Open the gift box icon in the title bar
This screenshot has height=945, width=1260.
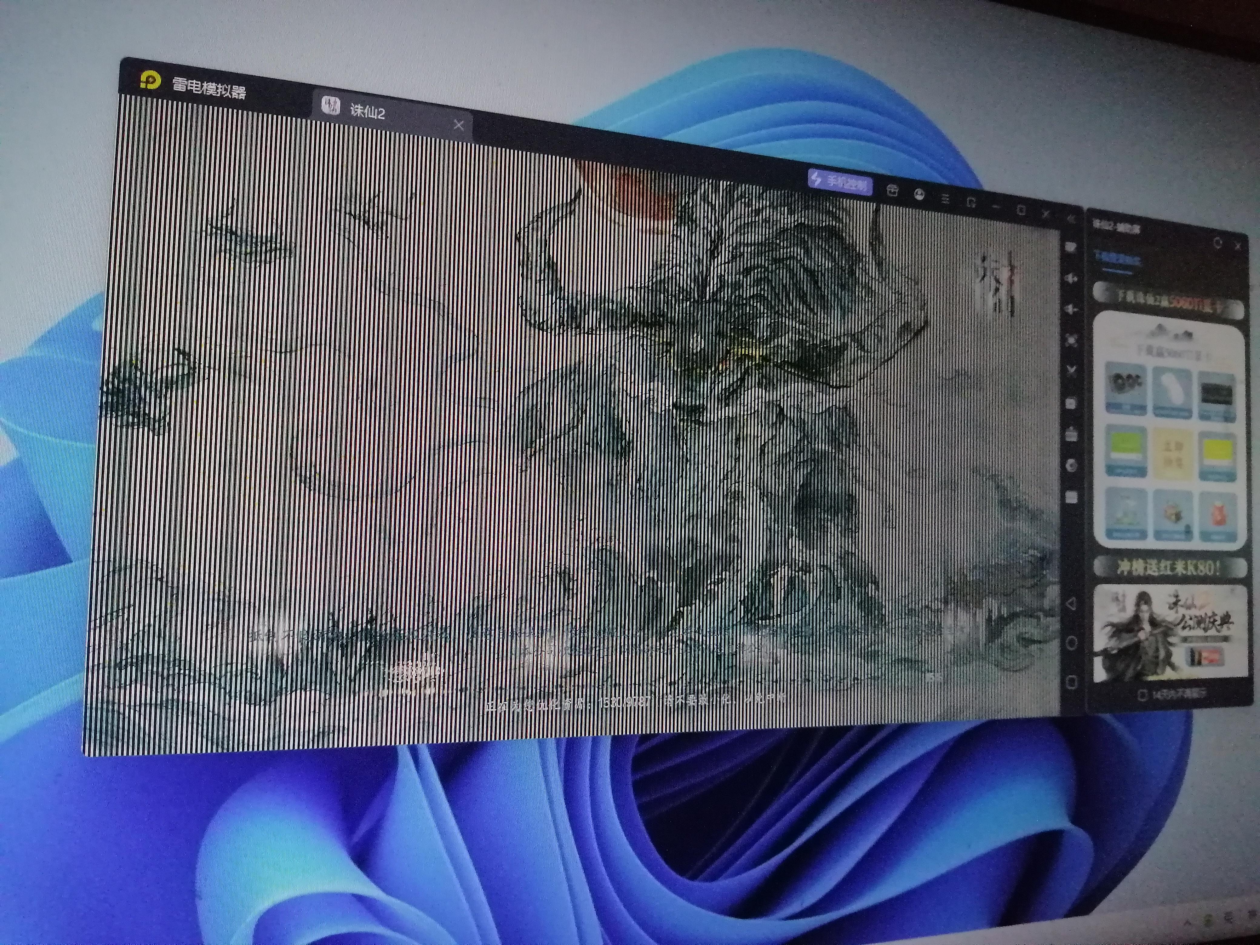point(892,190)
